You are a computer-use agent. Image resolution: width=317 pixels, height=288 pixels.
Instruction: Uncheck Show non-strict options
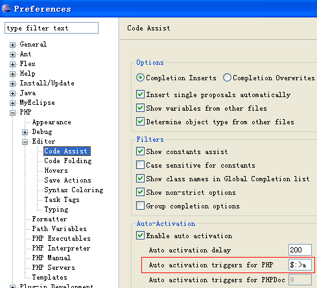click(x=141, y=192)
